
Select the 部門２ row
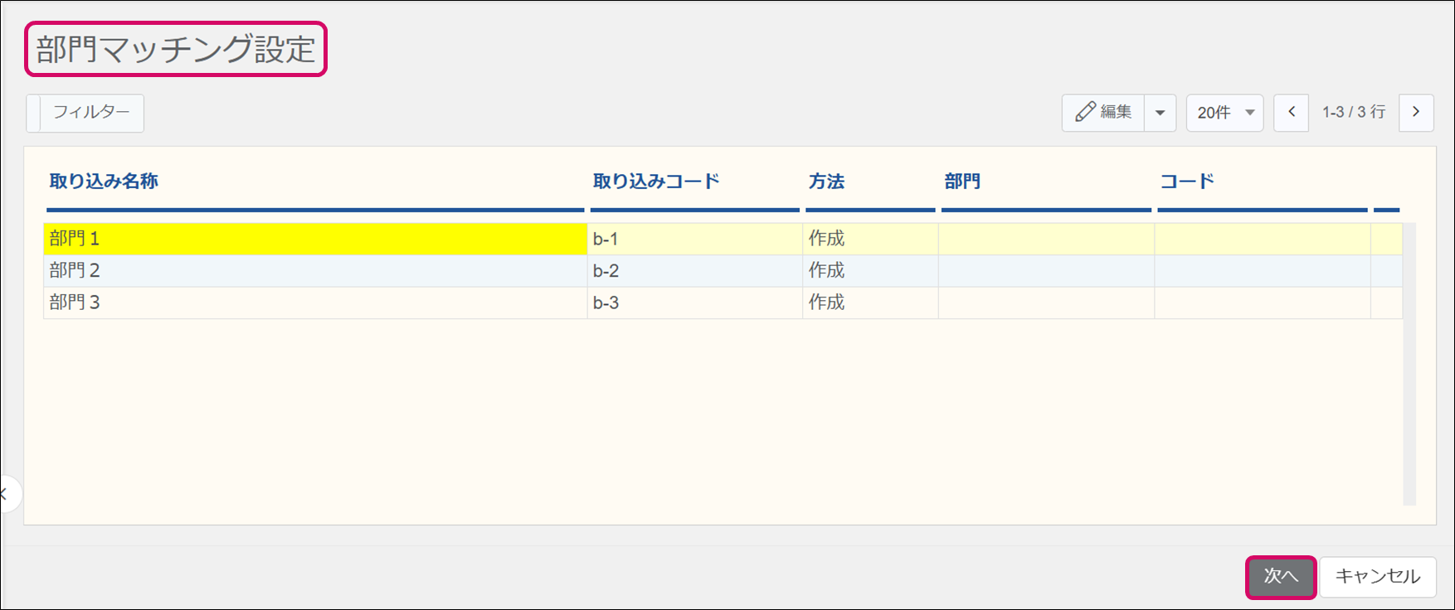point(315,271)
